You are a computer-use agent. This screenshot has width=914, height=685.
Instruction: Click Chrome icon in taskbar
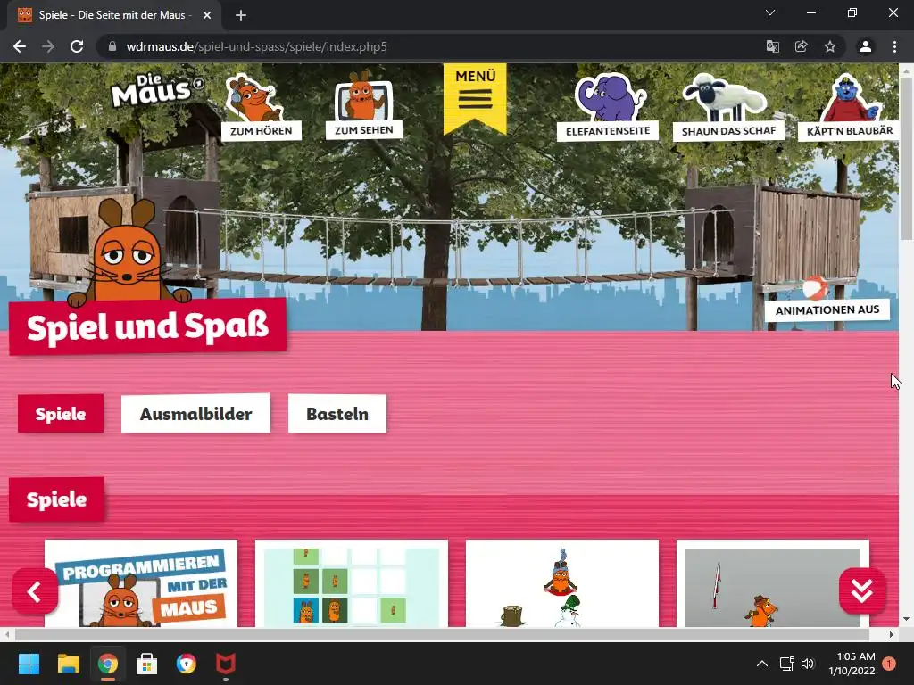pyautogui.click(x=108, y=664)
